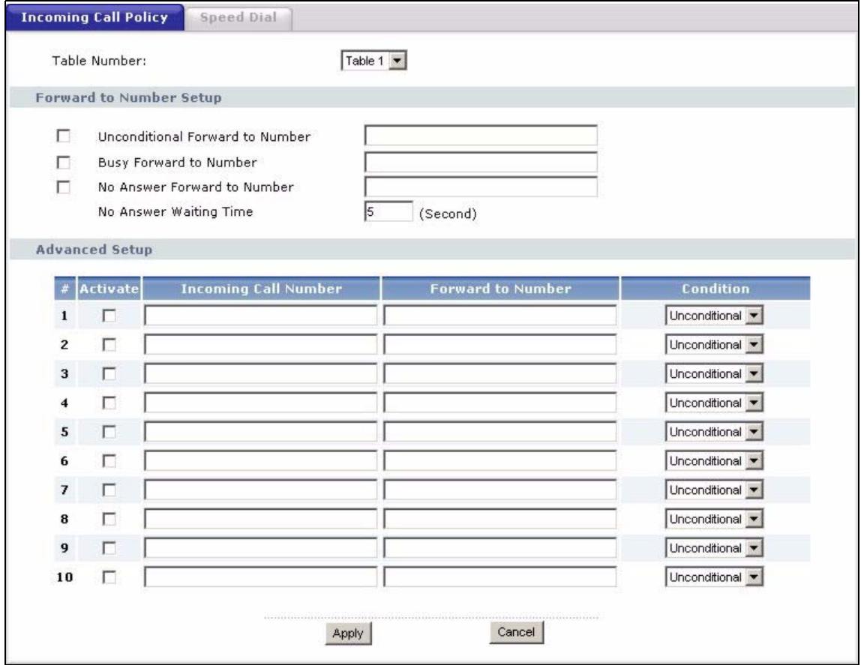Click Incoming Call Number field in row 9
The height and width of the screenshot is (665, 861).
(261, 548)
